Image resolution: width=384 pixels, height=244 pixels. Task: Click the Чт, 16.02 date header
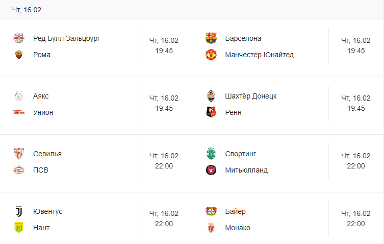click(x=27, y=10)
